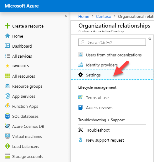Focus the Search (Ctrl+/) field

(x=112, y=42)
